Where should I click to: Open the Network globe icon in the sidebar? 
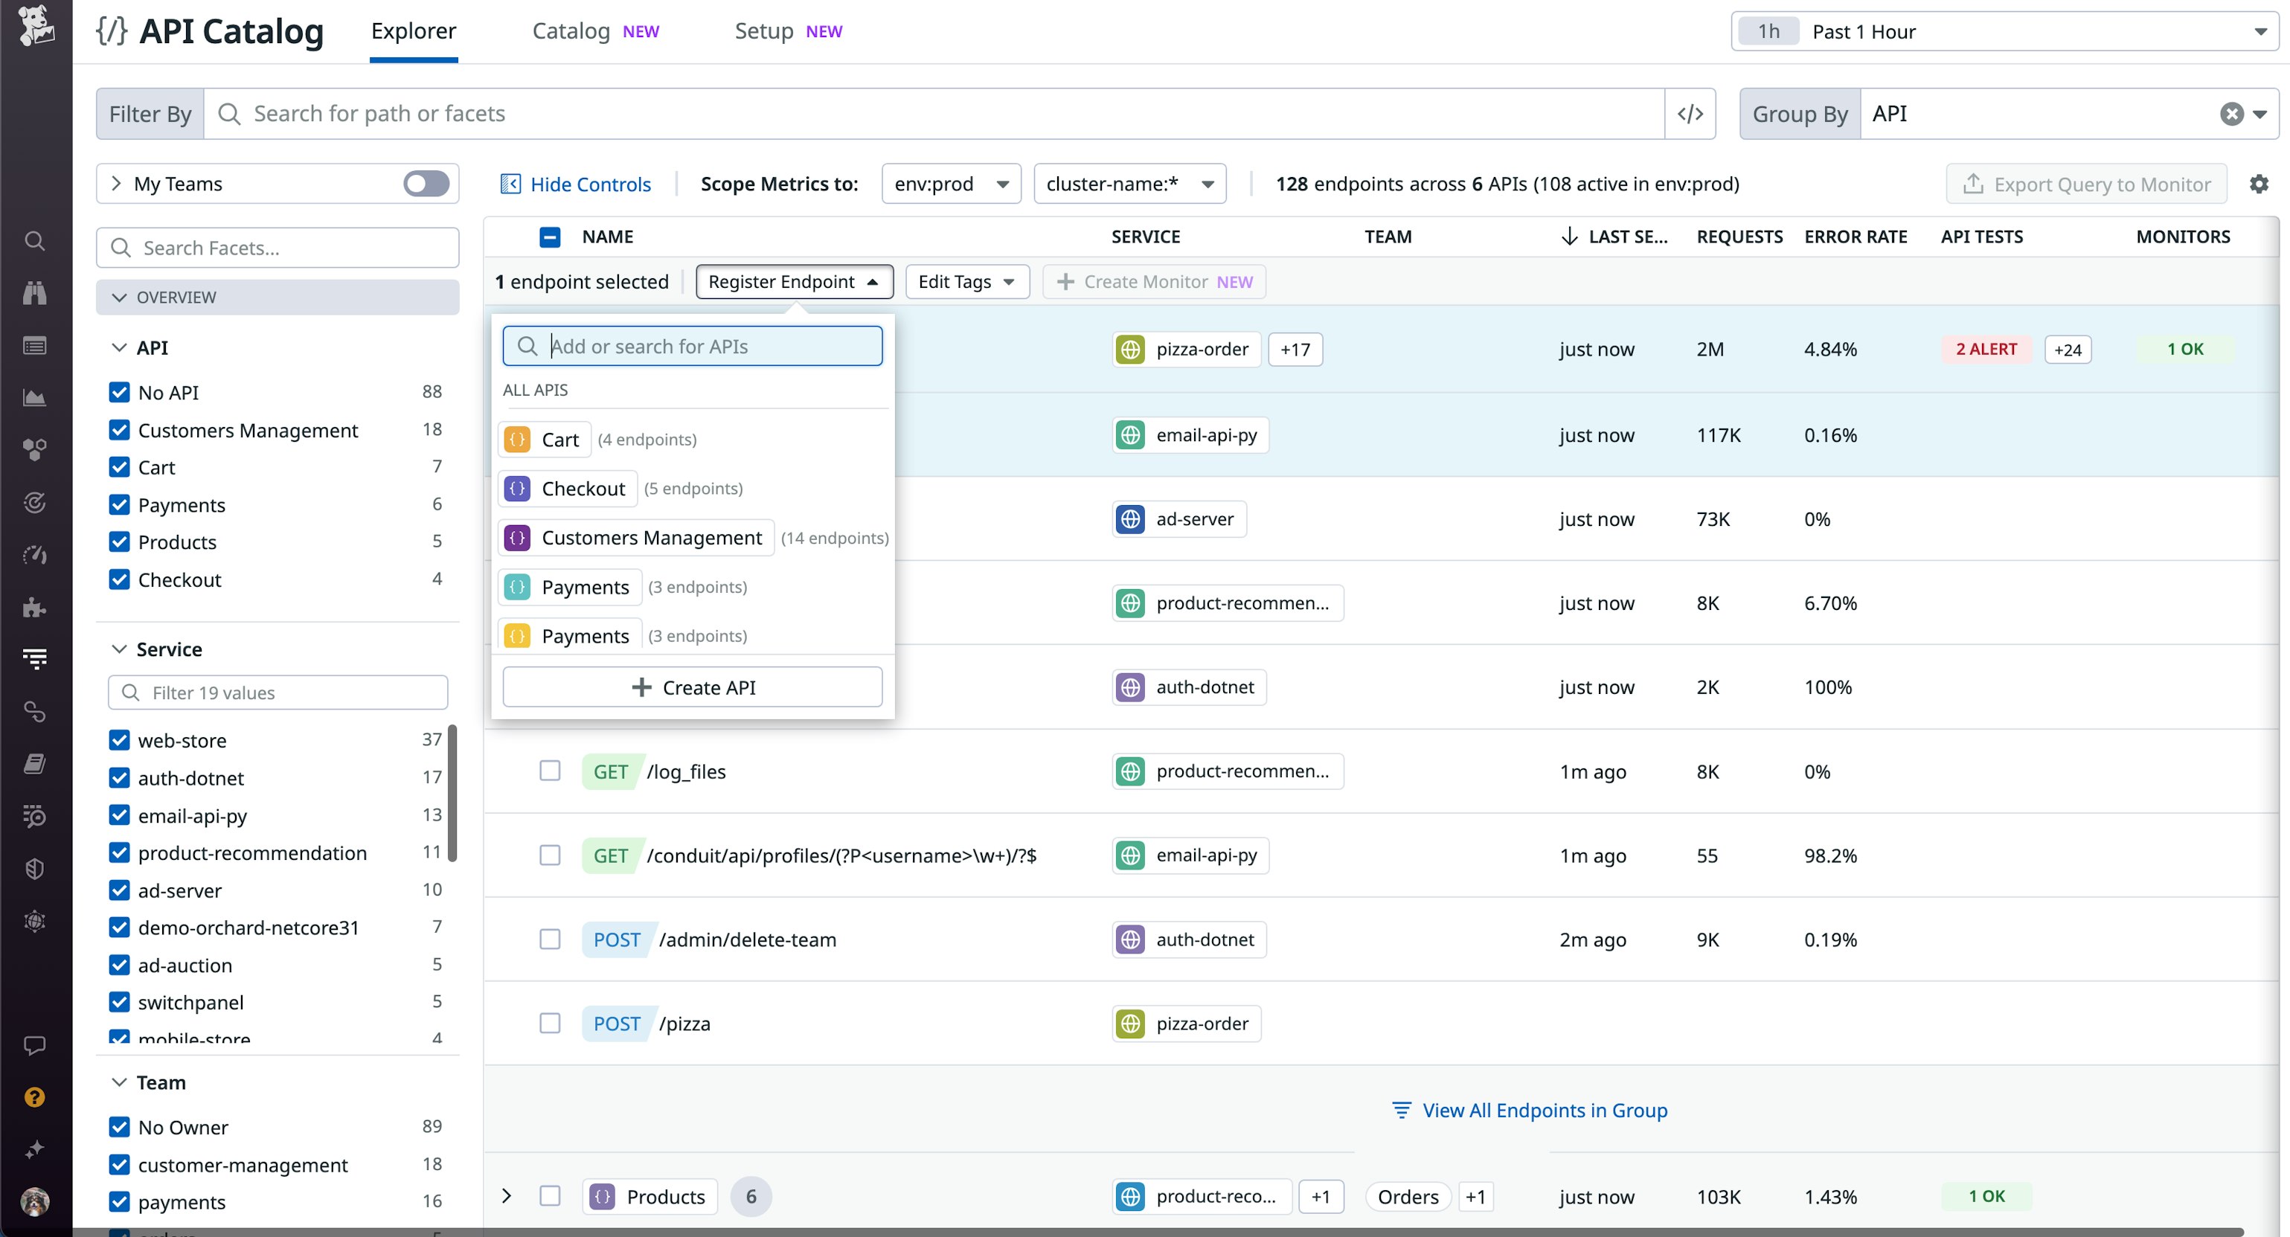(x=35, y=921)
